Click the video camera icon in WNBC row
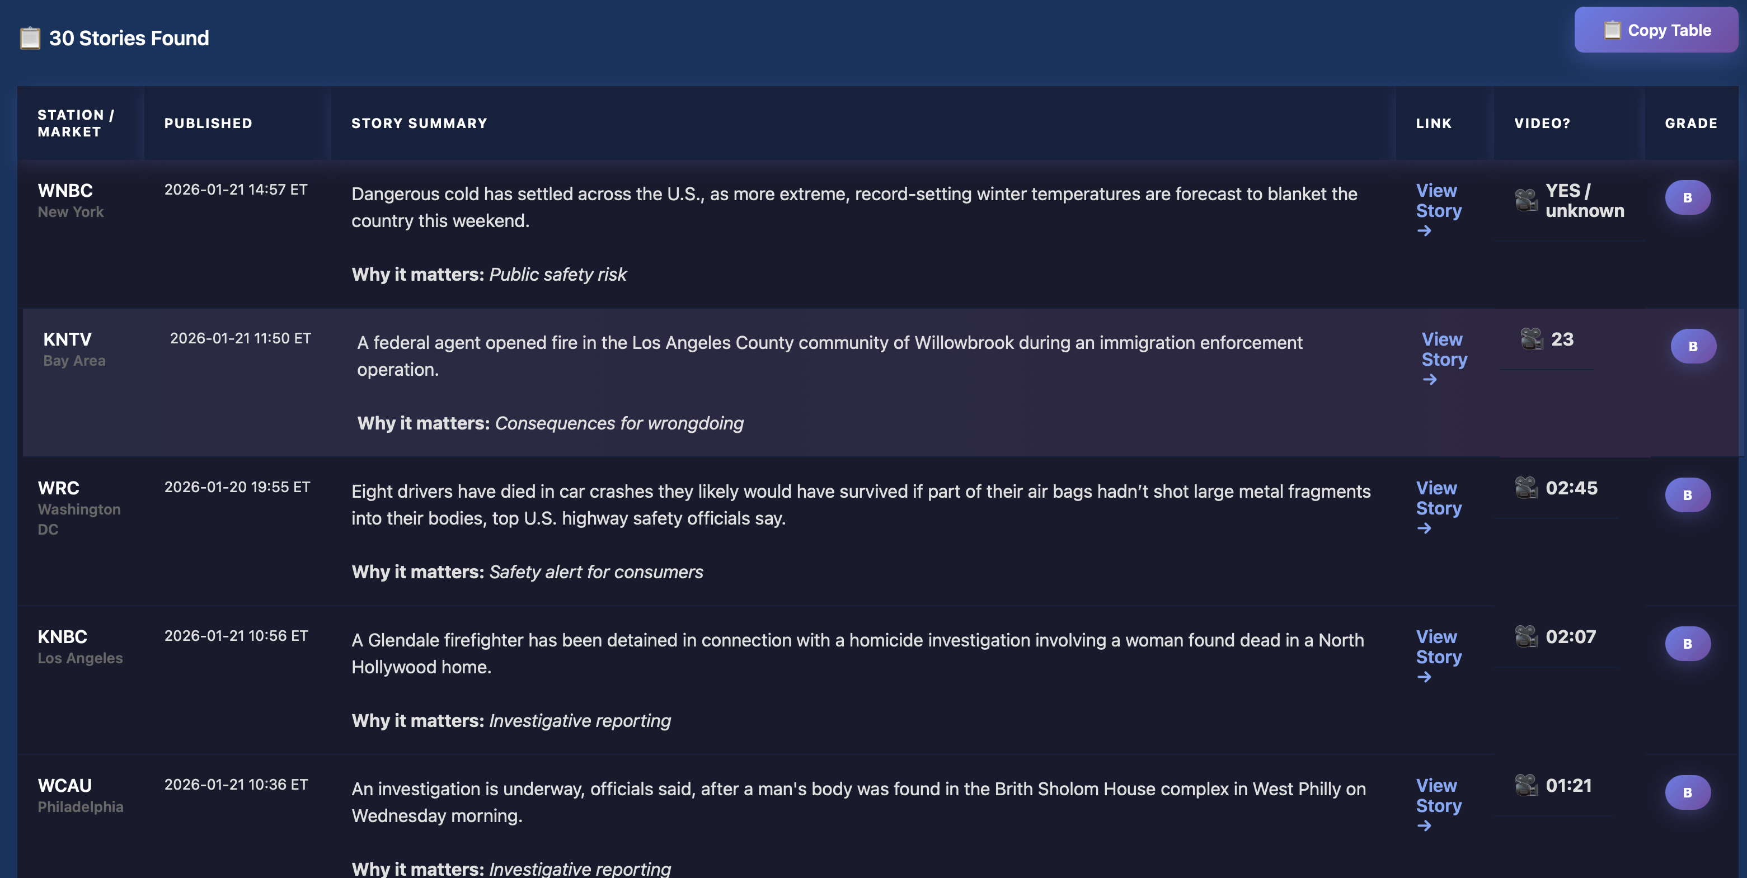 point(1526,200)
